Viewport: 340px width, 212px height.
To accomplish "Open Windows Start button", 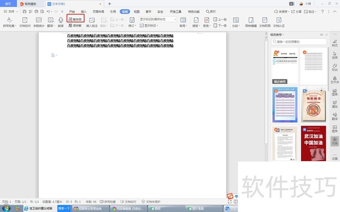I will pos(6,208).
